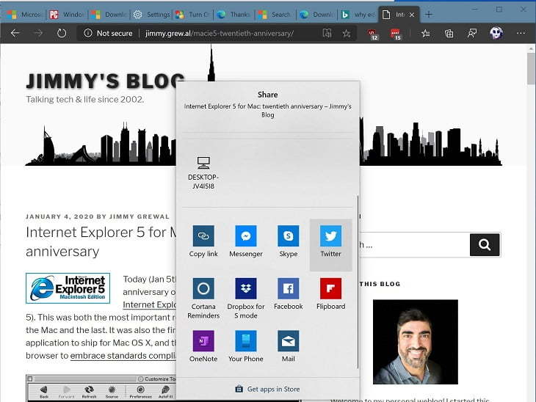This screenshot has height=402, width=536.
Task: Switch to the Settings tab
Action: [151, 15]
